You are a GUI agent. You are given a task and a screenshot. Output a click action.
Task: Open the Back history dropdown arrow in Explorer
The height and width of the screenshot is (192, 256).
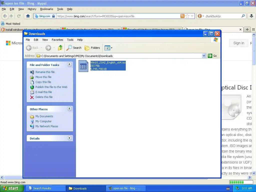41,48
